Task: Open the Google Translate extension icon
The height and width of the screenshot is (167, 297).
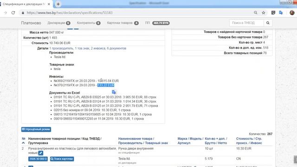Action: pos(281,13)
